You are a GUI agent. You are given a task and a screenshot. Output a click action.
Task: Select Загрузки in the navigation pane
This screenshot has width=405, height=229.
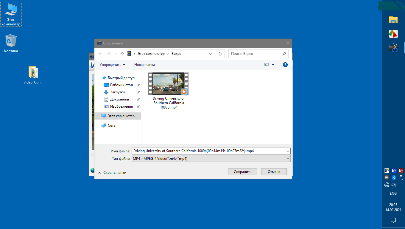(x=117, y=92)
